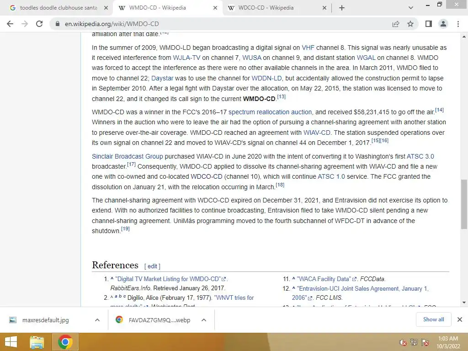Open Chrome three-dot menu
The width and height of the screenshot is (468, 351).
click(x=458, y=24)
